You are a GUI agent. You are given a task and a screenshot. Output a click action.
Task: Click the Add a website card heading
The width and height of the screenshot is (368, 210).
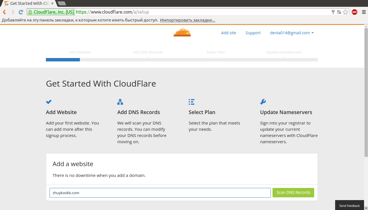tap(73, 164)
